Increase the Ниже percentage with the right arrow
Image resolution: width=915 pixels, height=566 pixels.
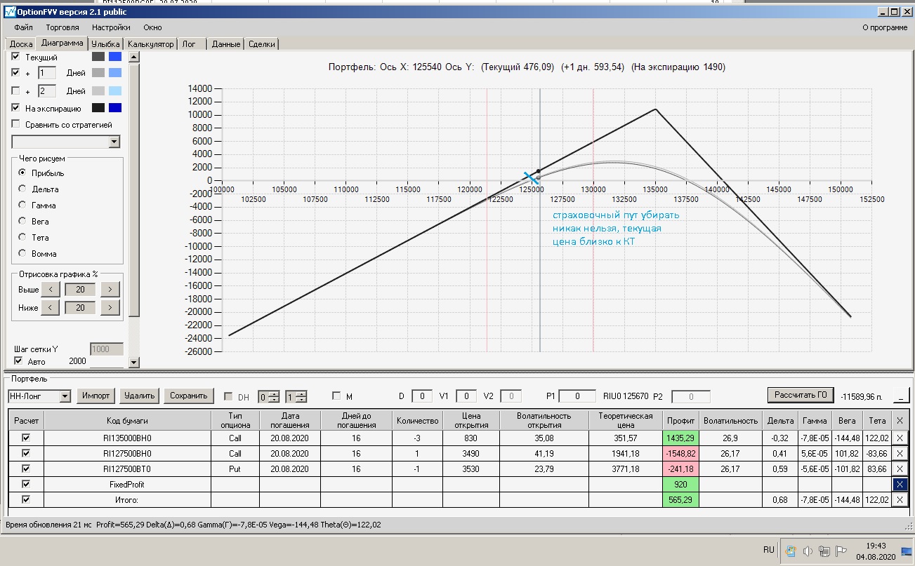click(110, 307)
